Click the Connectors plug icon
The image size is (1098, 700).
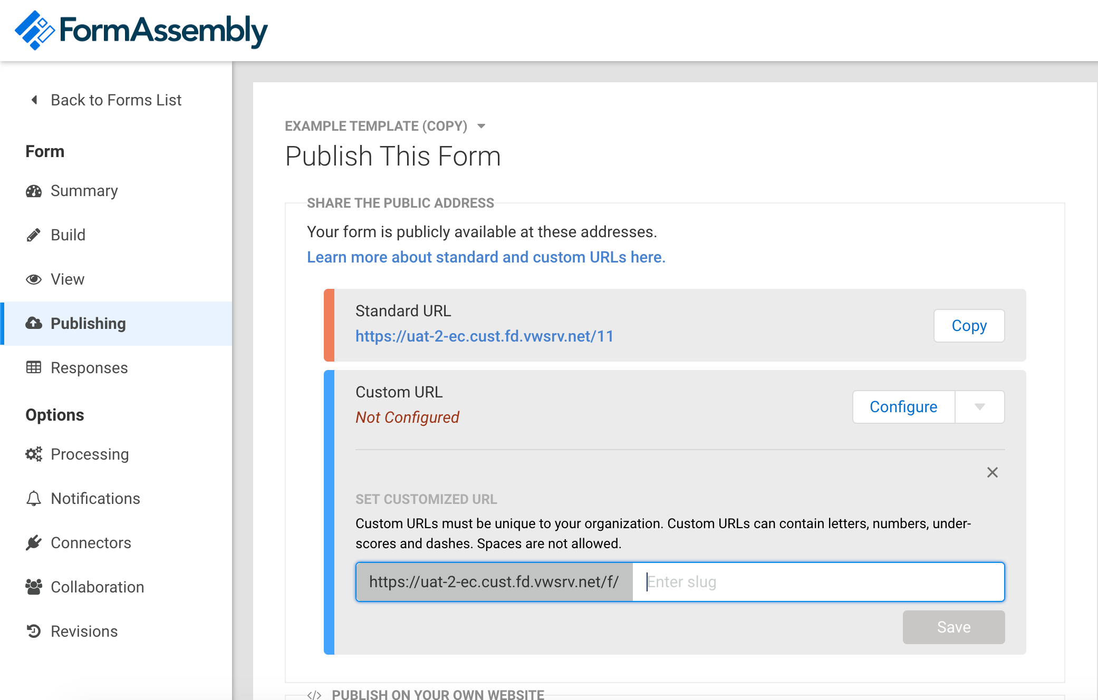tap(34, 543)
